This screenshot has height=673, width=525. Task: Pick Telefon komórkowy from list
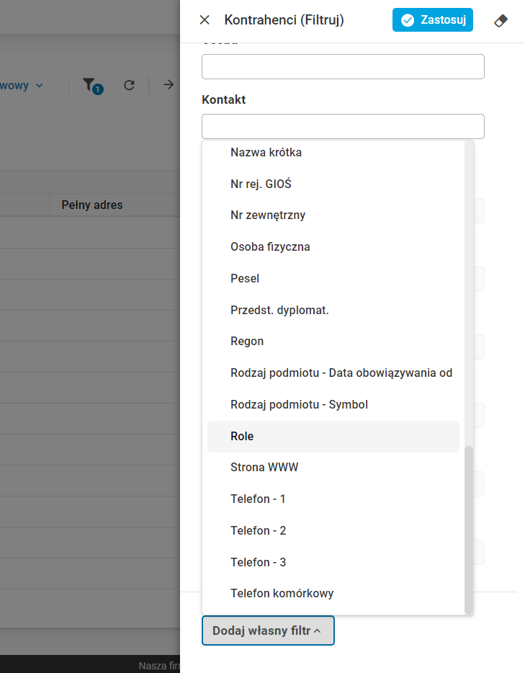[282, 594]
